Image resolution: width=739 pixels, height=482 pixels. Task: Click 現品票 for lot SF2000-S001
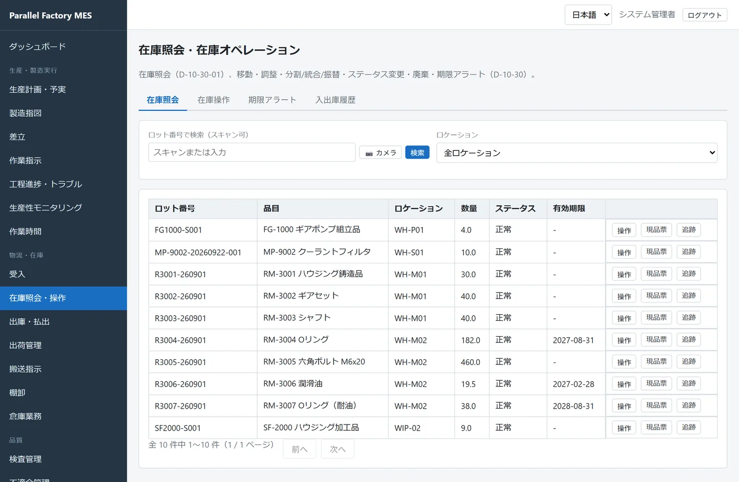point(656,428)
